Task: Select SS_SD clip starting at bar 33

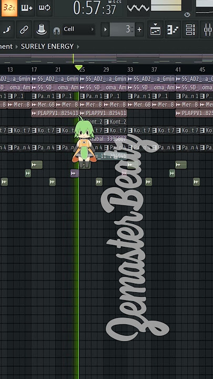Action: [151, 87]
